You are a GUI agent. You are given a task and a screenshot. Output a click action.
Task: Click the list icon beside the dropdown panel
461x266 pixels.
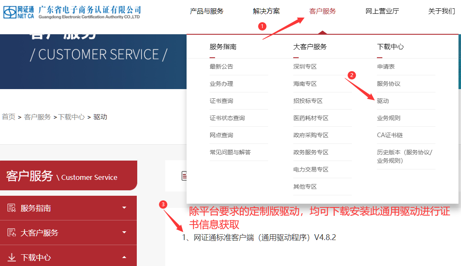point(184,176)
